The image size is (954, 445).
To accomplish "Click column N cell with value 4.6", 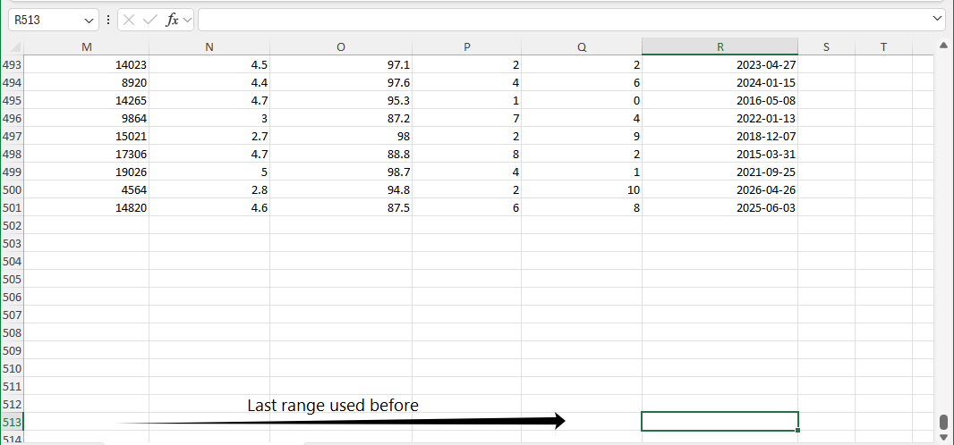I will pyautogui.click(x=209, y=207).
